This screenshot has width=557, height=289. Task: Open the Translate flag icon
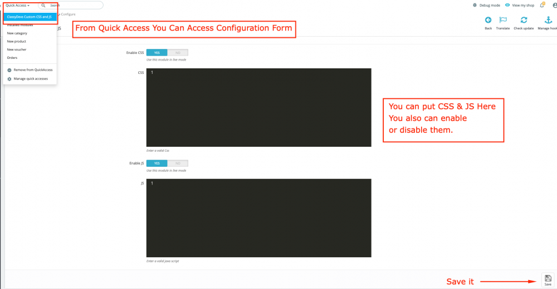502,20
